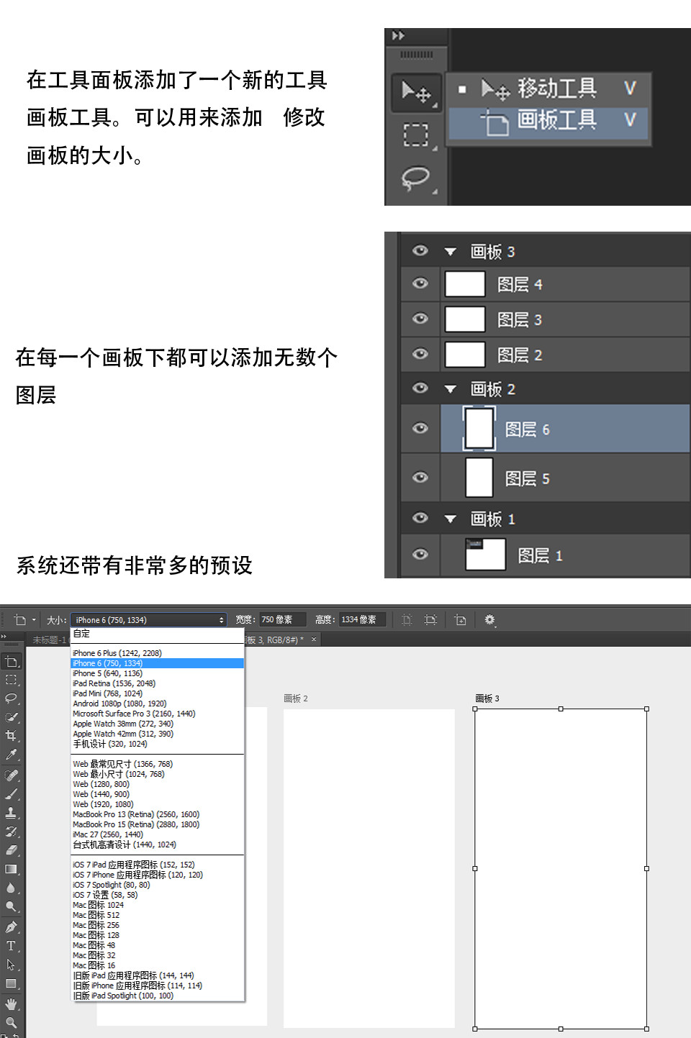Click the 画板 2 artboard label on canvas
The image size is (691, 1038).
(296, 698)
